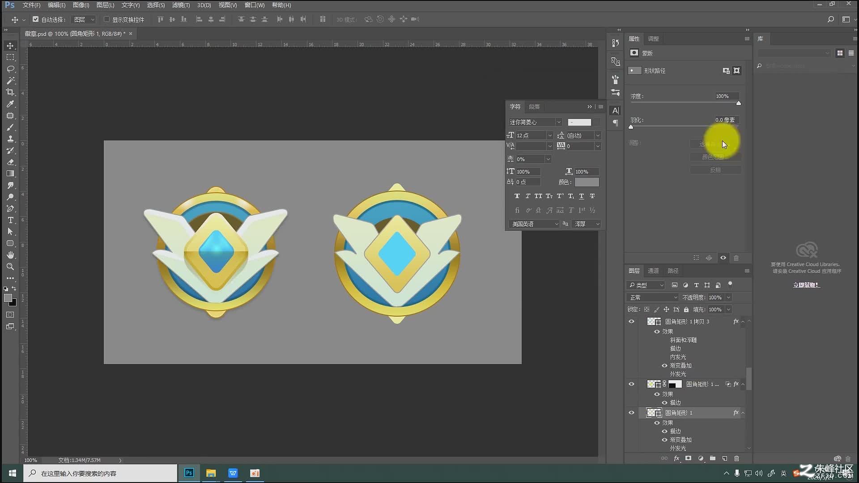The image size is (859, 483).
Task: Select the Move tool in toolbox
Action: (10, 46)
